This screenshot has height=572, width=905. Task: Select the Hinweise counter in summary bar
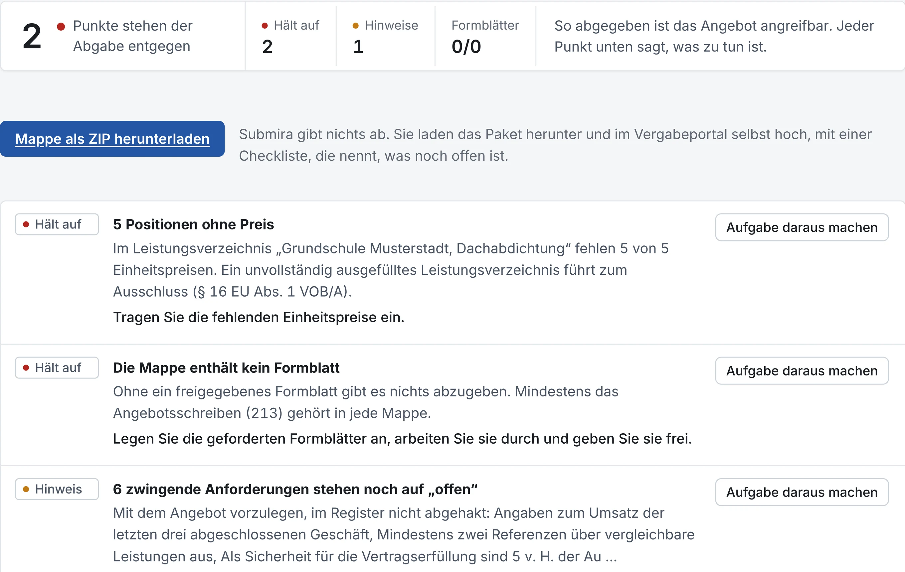(x=385, y=36)
